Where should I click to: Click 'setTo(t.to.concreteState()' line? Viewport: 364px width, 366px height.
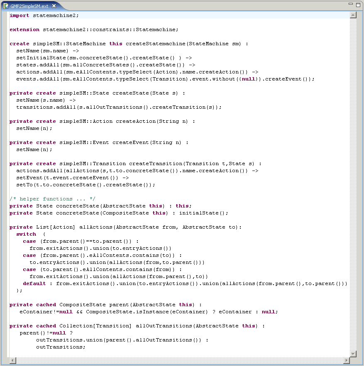(86, 185)
